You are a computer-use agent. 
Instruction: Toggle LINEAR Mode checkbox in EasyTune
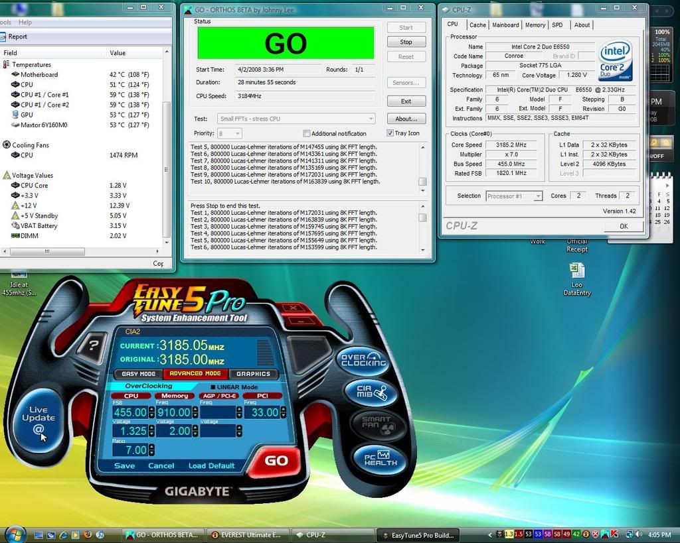(x=213, y=387)
